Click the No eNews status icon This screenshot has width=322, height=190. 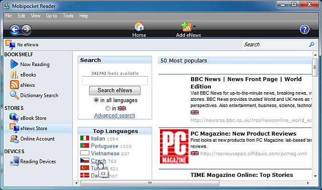pyautogui.click(x=10, y=44)
